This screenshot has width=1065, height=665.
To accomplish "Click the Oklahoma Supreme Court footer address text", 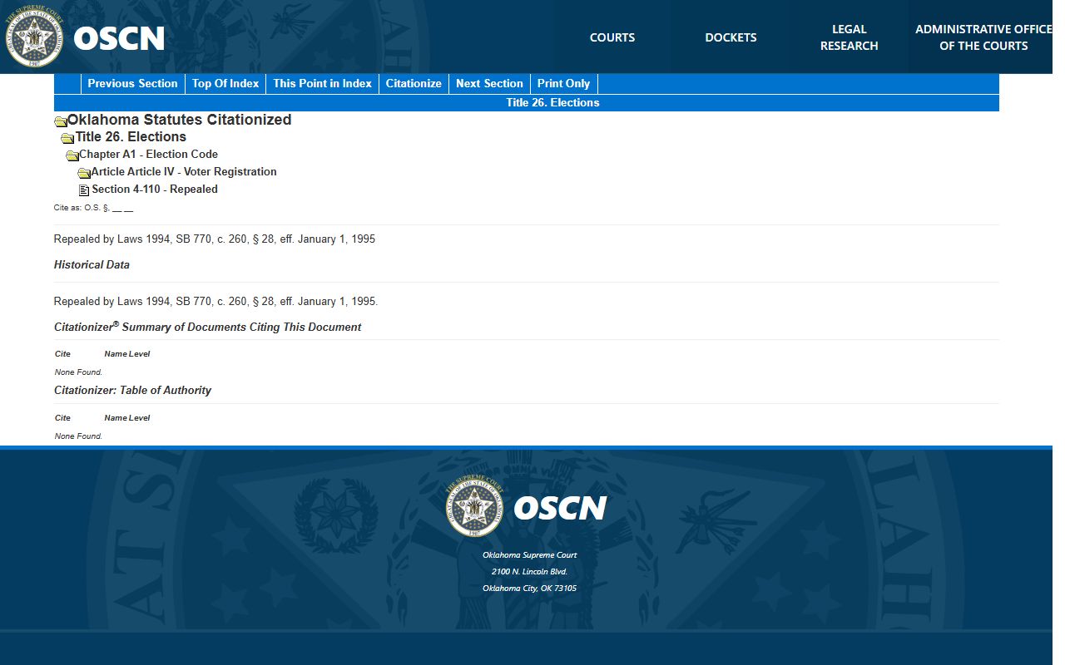I will pyautogui.click(x=529, y=555).
